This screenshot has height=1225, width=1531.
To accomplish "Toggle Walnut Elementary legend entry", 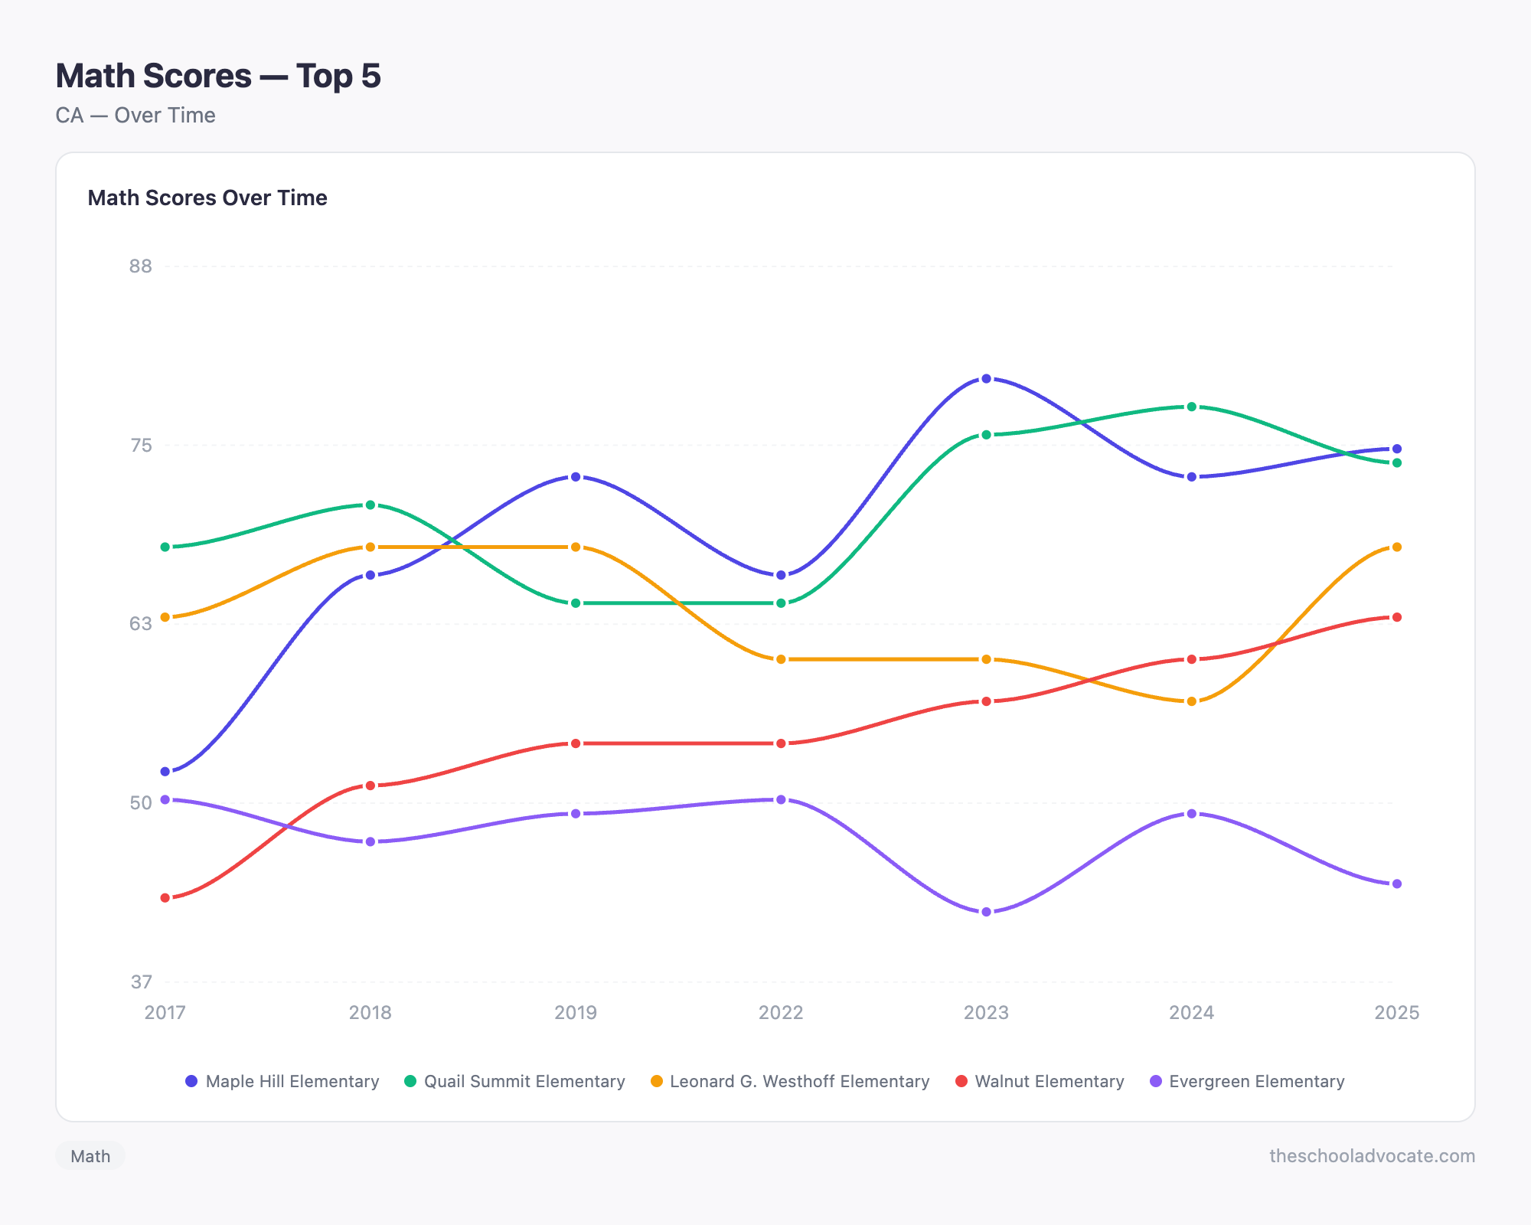I will [1040, 1081].
